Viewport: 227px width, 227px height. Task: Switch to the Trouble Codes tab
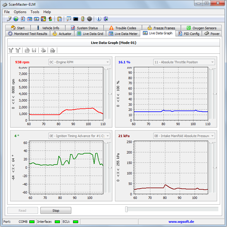tap(122, 28)
